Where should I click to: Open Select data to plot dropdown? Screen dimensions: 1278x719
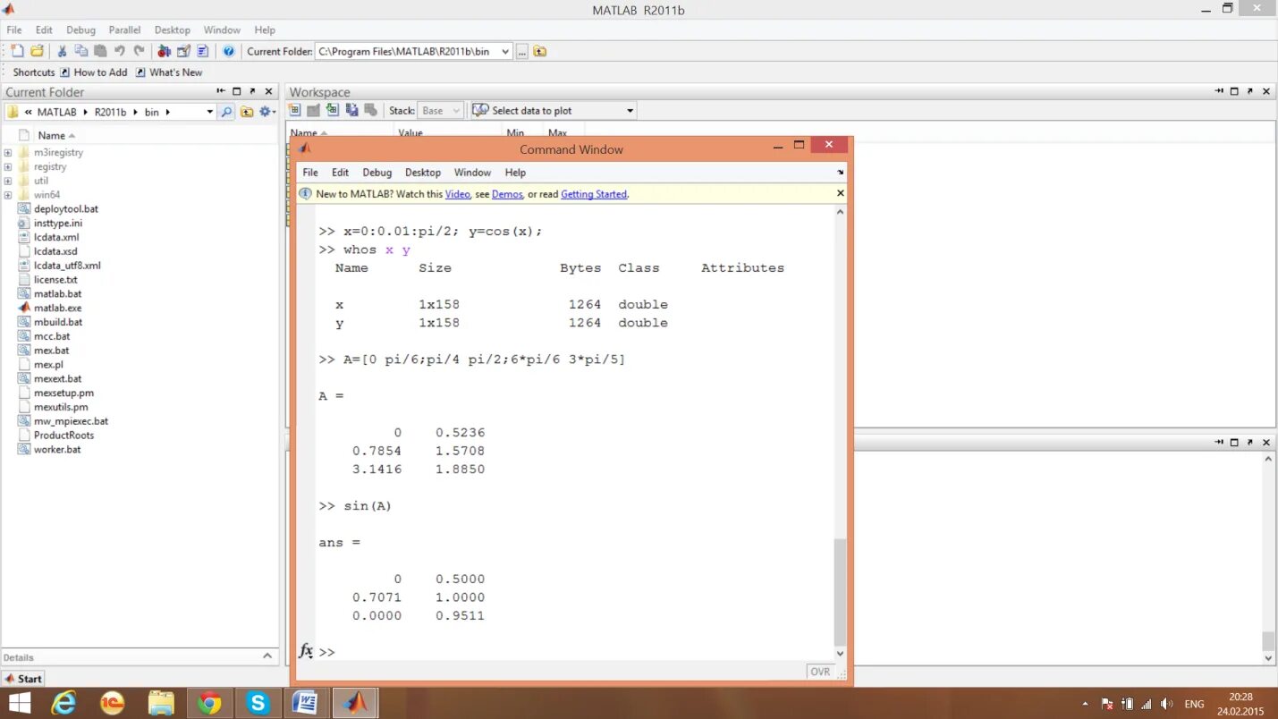(x=553, y=111)
